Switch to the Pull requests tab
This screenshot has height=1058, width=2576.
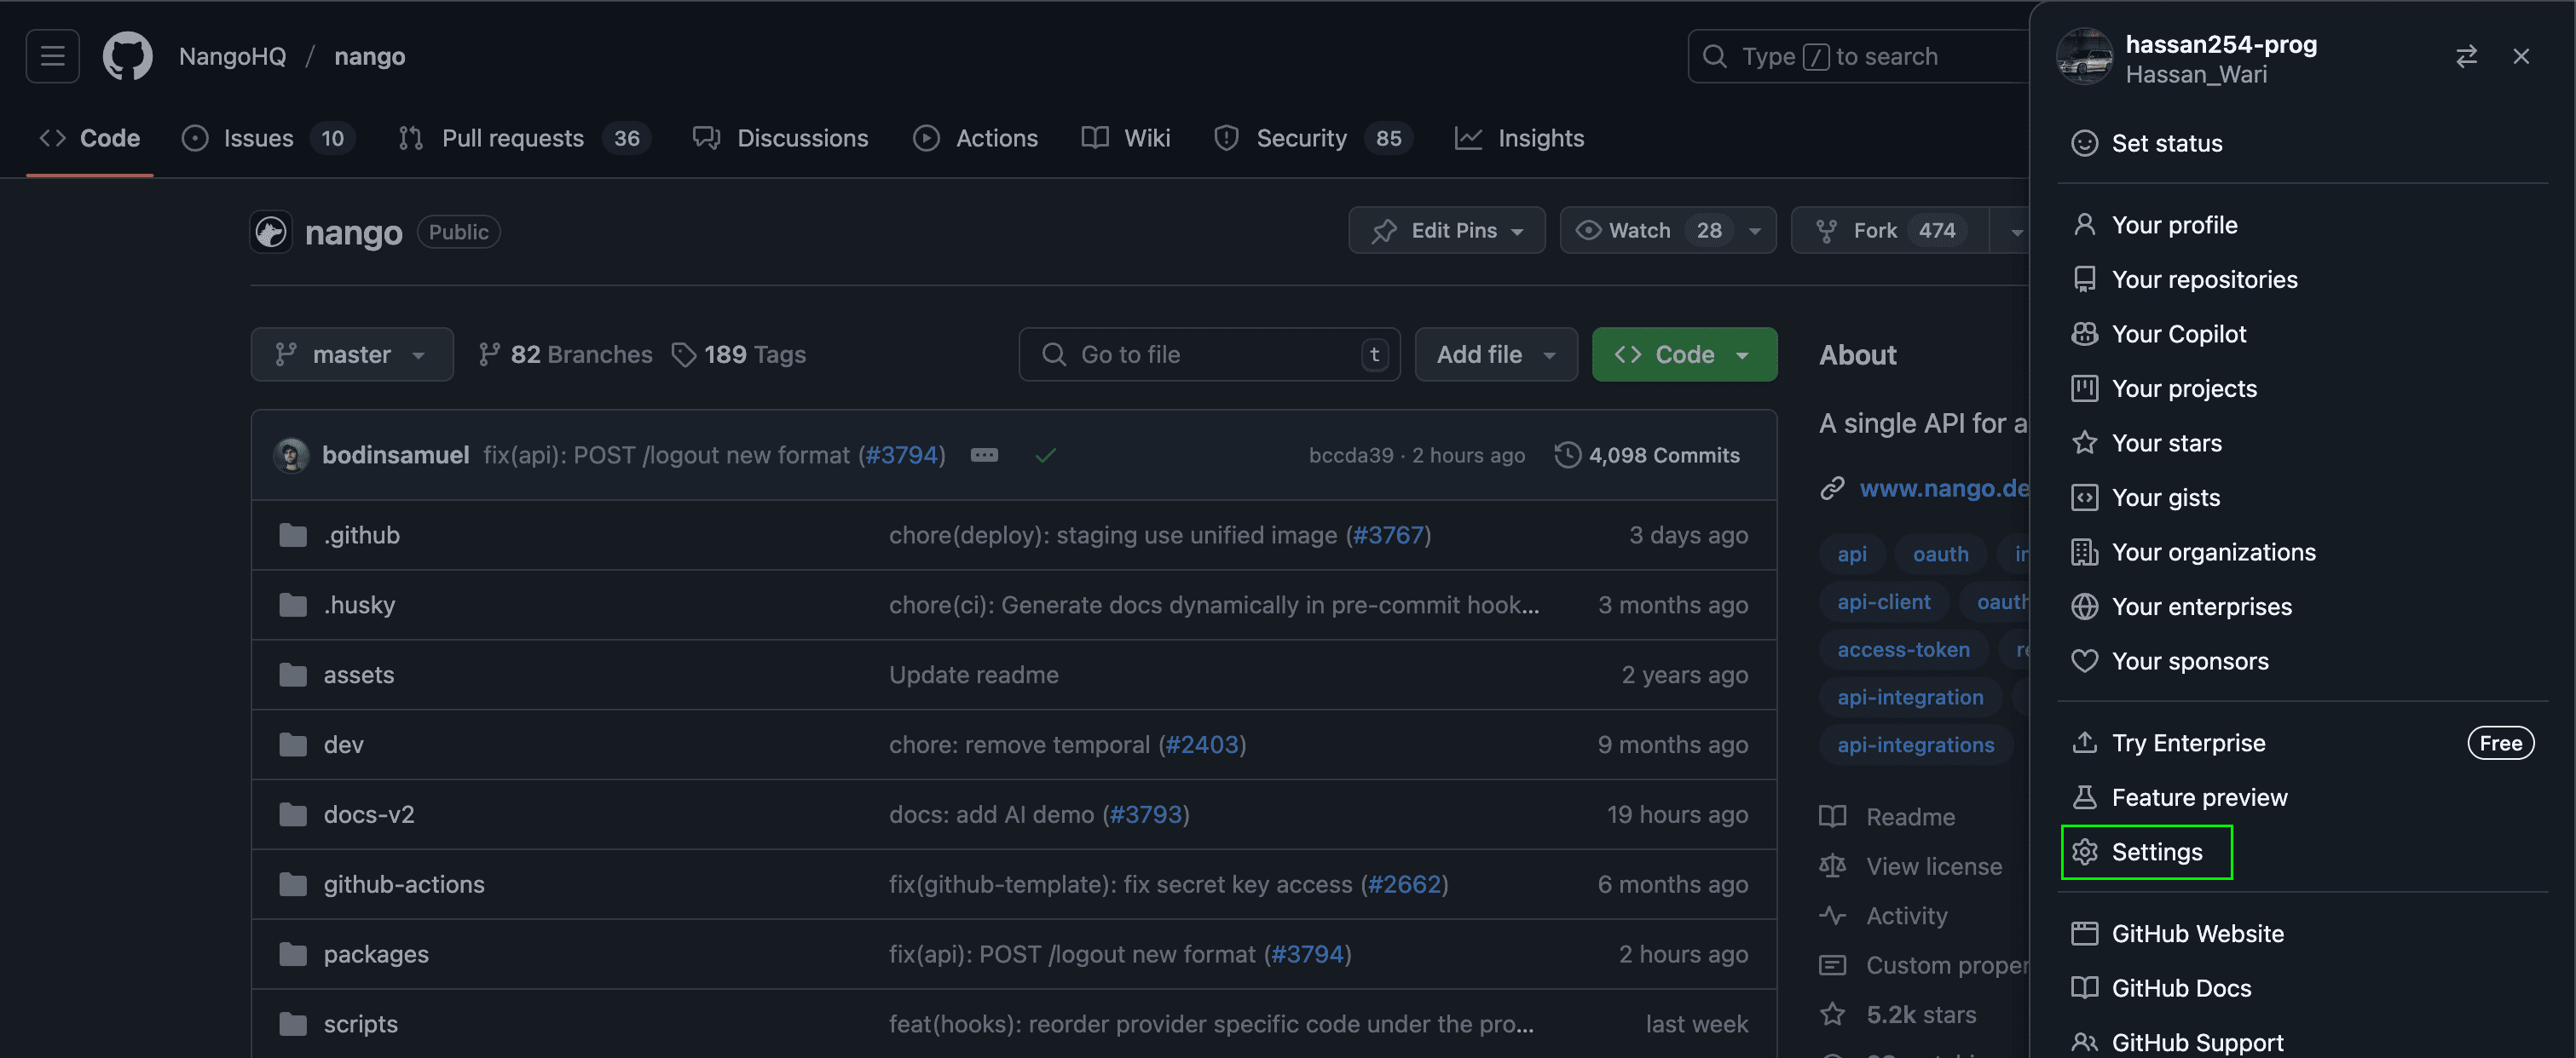(x=511, y=138)
